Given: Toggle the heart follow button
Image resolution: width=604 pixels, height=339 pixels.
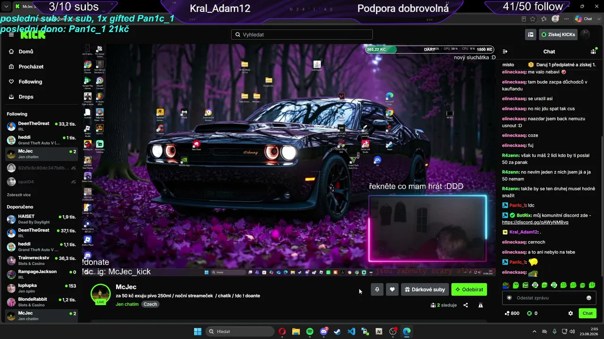Looking at the screenshot, I should pos(392,290).
